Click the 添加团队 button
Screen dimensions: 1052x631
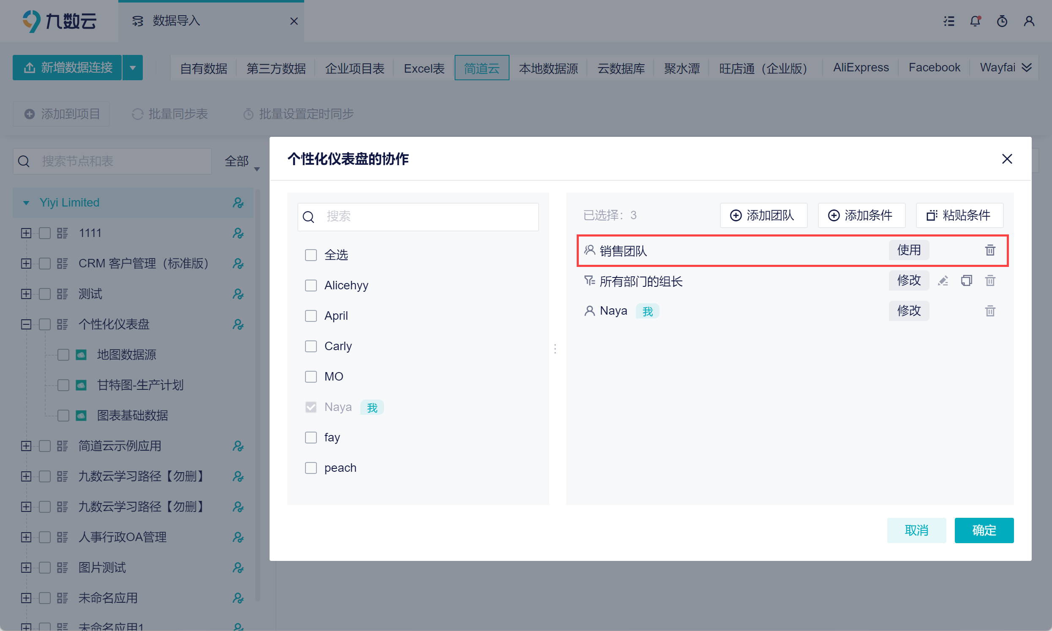(x=763, y=215)
